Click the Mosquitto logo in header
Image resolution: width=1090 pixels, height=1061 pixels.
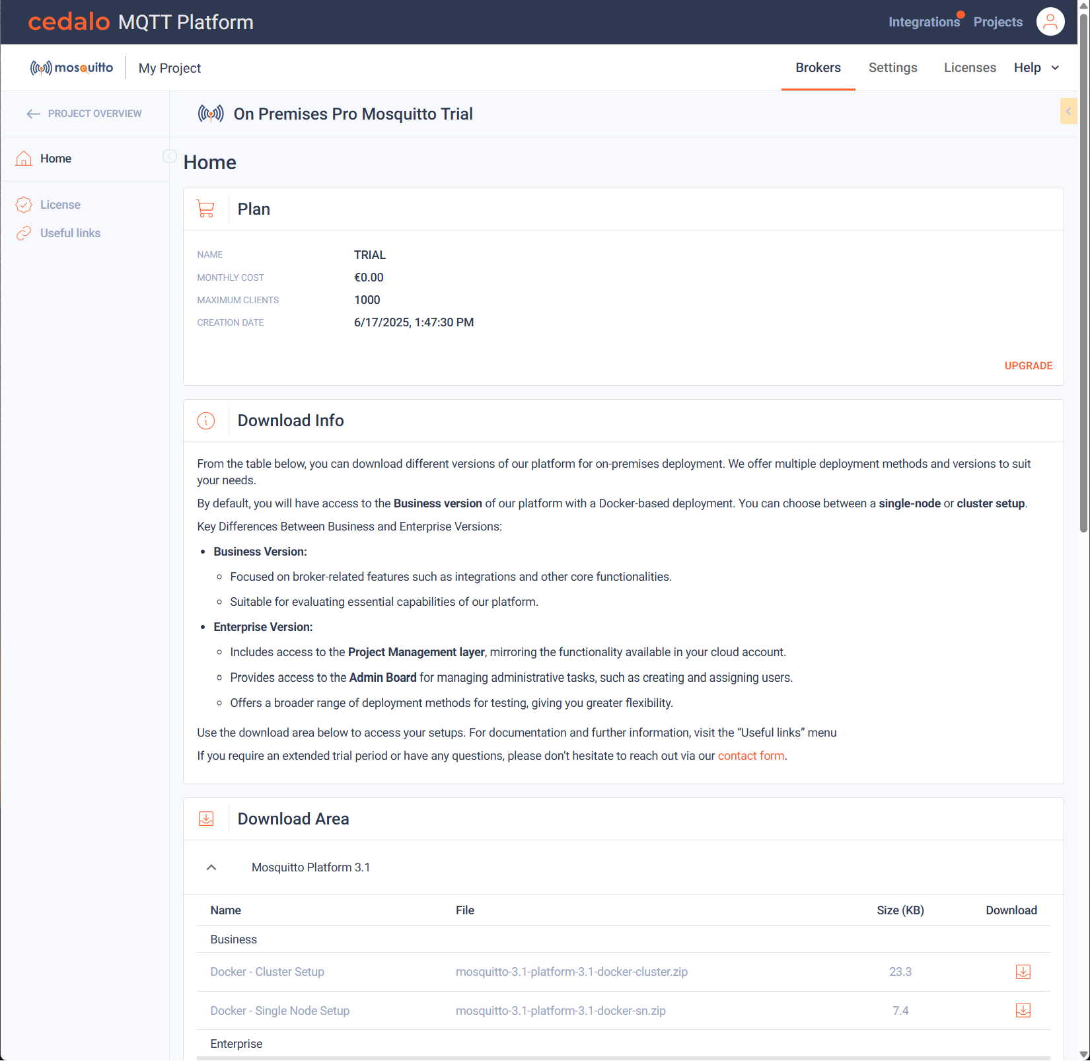(x=71, y=68)
